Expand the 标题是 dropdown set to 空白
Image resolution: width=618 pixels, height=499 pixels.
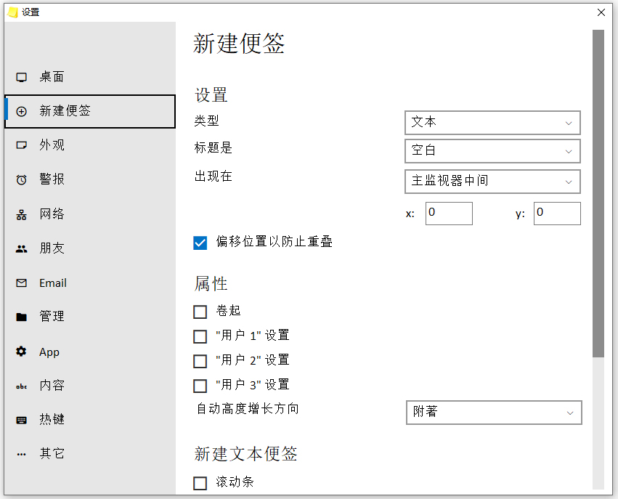point(492,151)
